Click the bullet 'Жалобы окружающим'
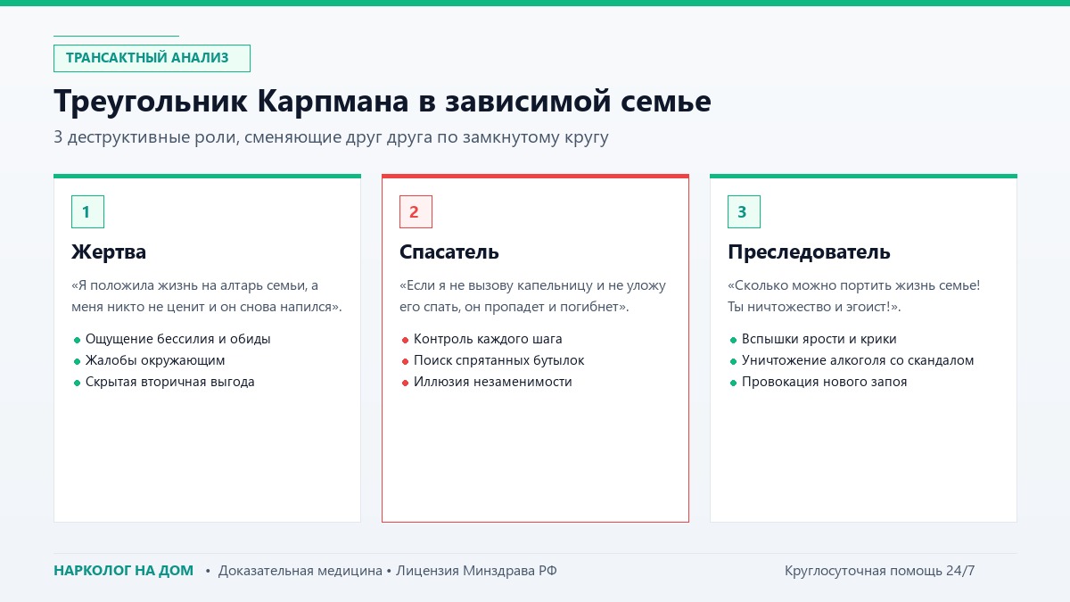The height and width of the screenshot is (602, 1070). tap(149, 360)
